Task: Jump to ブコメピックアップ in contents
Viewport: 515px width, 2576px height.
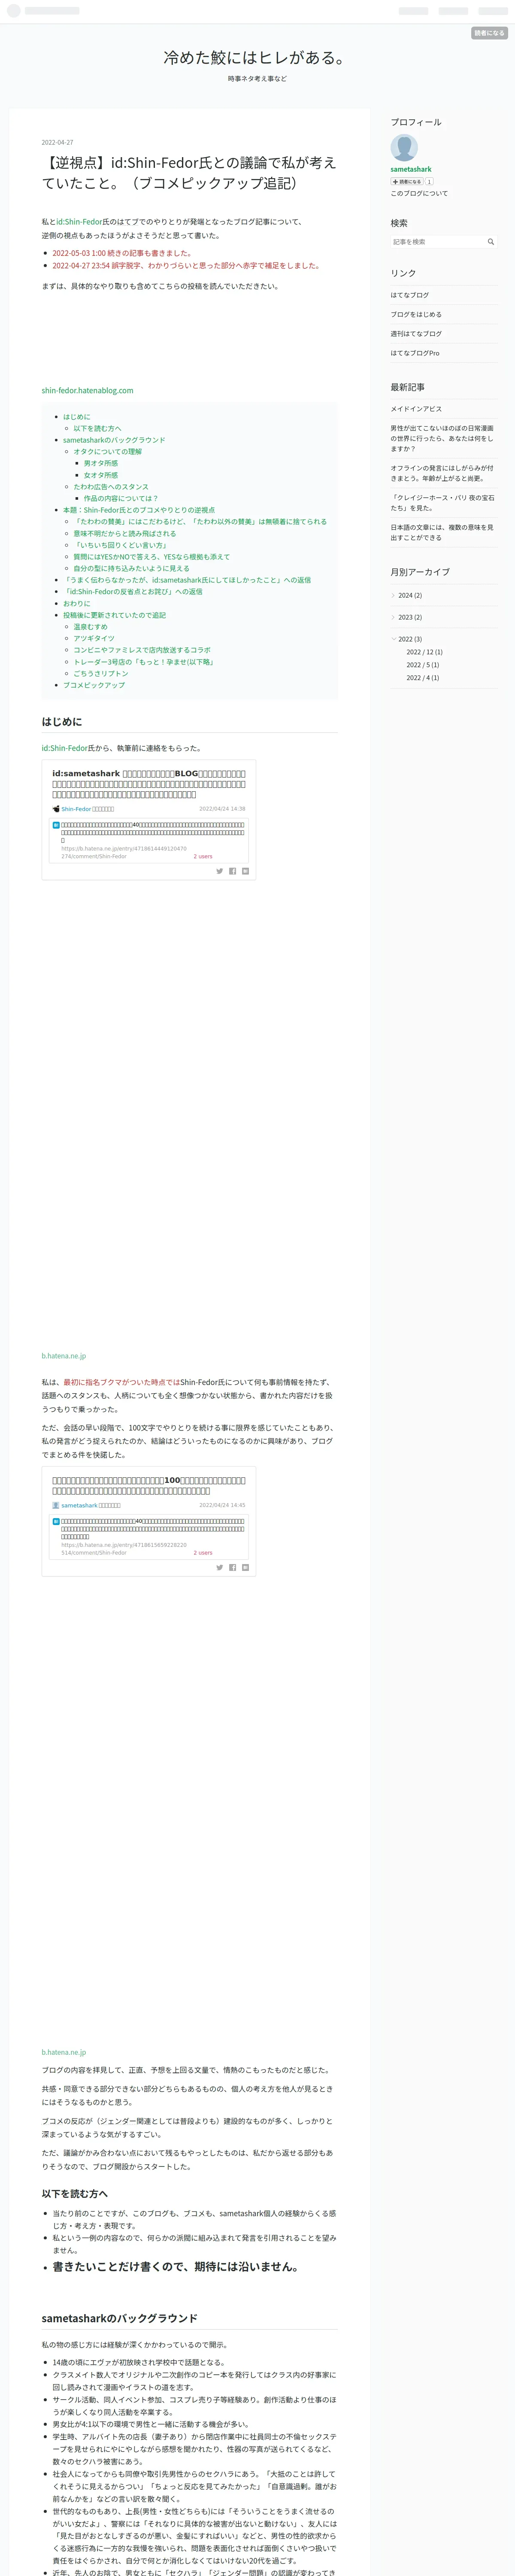Action: pos(94,685)
